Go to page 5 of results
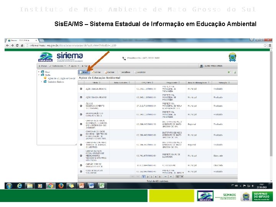This screenshot has width=276, height=207. tap(159, 177)
